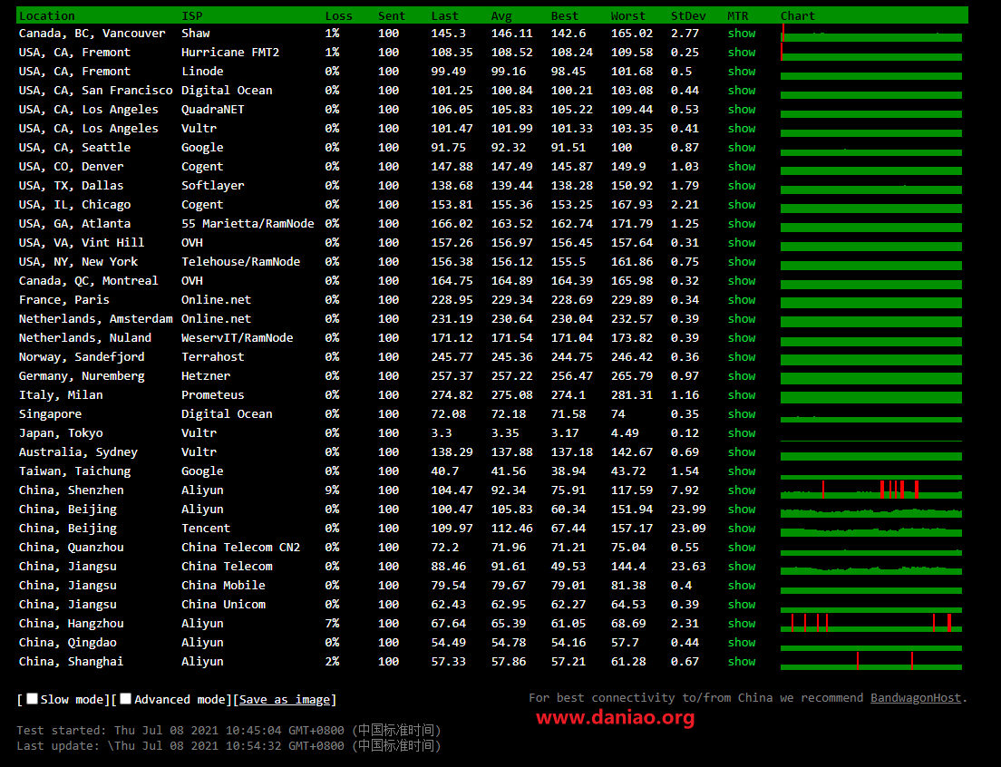The height and width of the screenshot is (767, 1001).
Task: Click the Loss column header
Action: (338, 16)
